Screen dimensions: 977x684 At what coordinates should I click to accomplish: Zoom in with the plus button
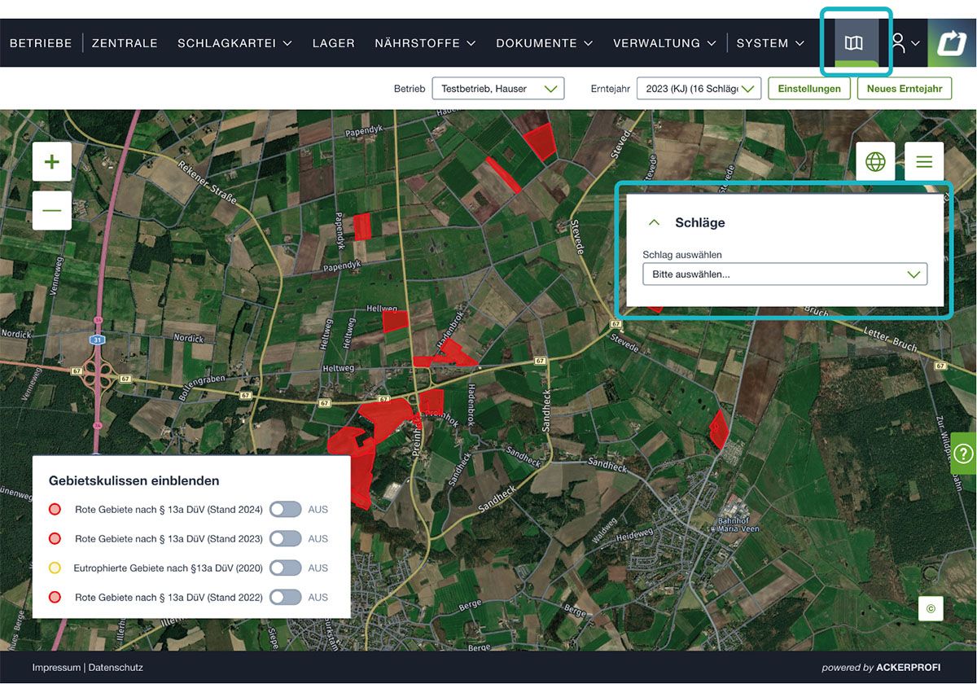[52, 162]
